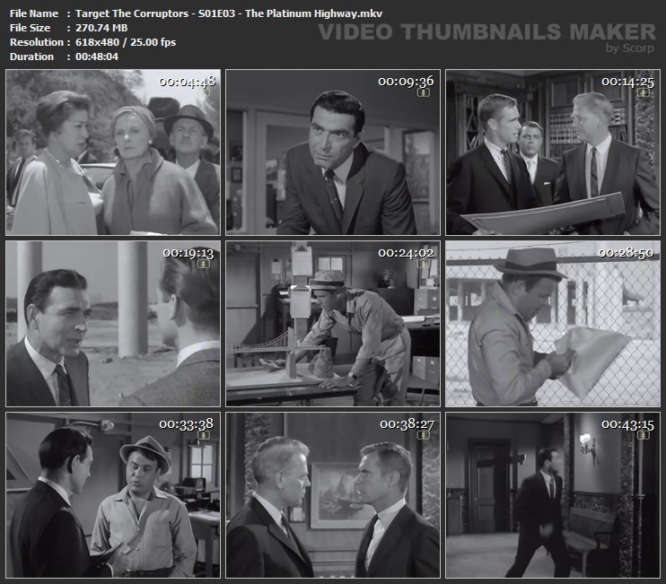Open the thumbnail of suited man with hat-wearing worker
This screenshot has height=584, width=666.
click(113, 495)
